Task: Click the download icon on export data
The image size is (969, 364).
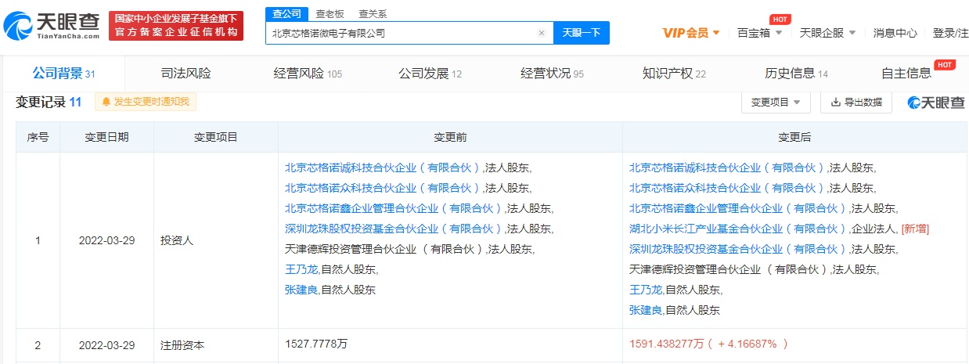Action: tap(836, 103)
